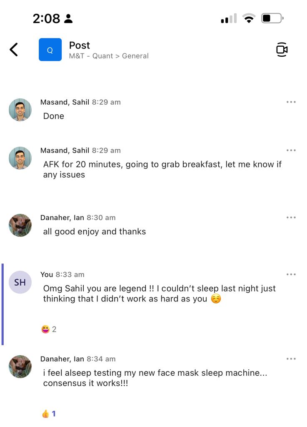Open the blue Q team avatar
Viewport: 307px width, 427px height.
[x=50, y=50]
